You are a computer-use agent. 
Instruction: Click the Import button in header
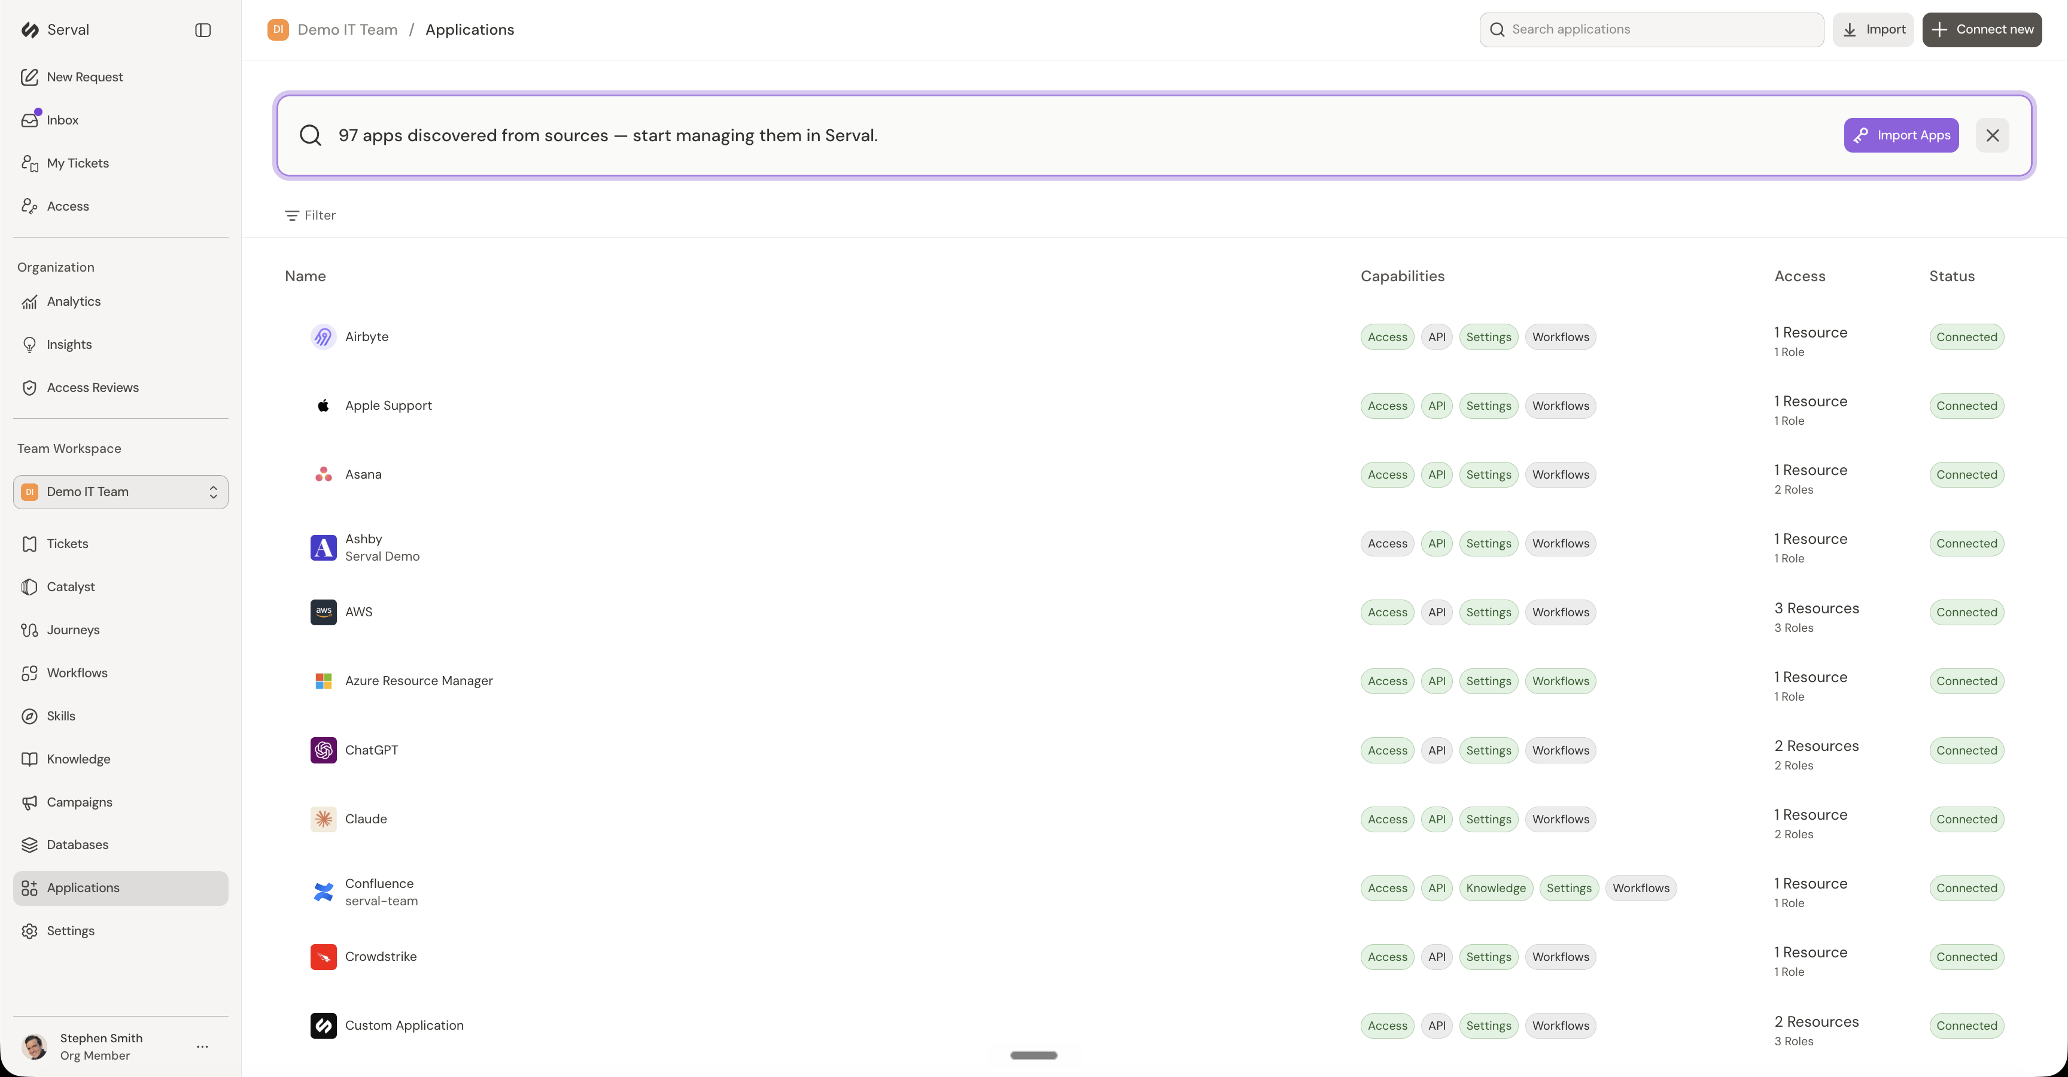[1873, 30]
